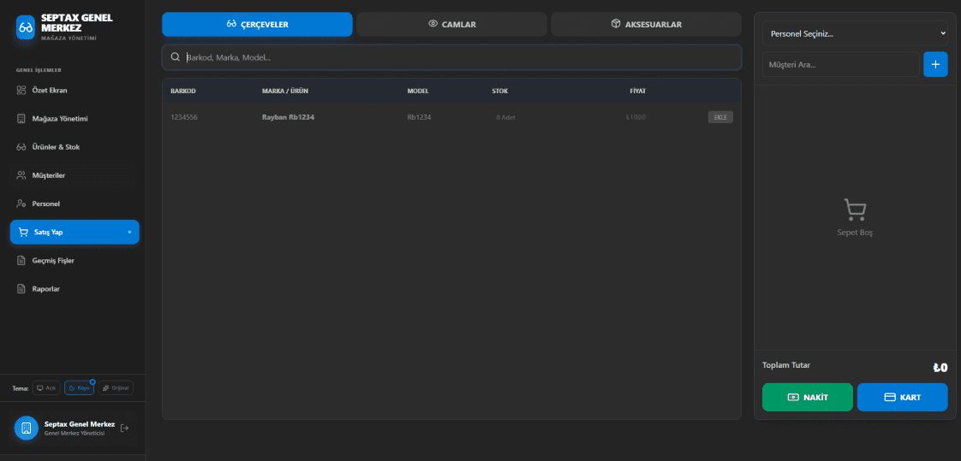This screenshot has height=461, width=961.
Task: Click the FİYAT column header
Action: (637, 92)
